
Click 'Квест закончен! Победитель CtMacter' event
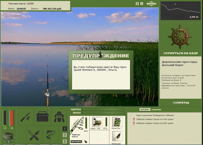click(x=155, y=115)
